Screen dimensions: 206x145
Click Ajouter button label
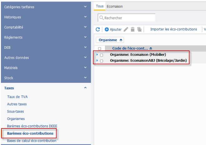coord(116,29)
